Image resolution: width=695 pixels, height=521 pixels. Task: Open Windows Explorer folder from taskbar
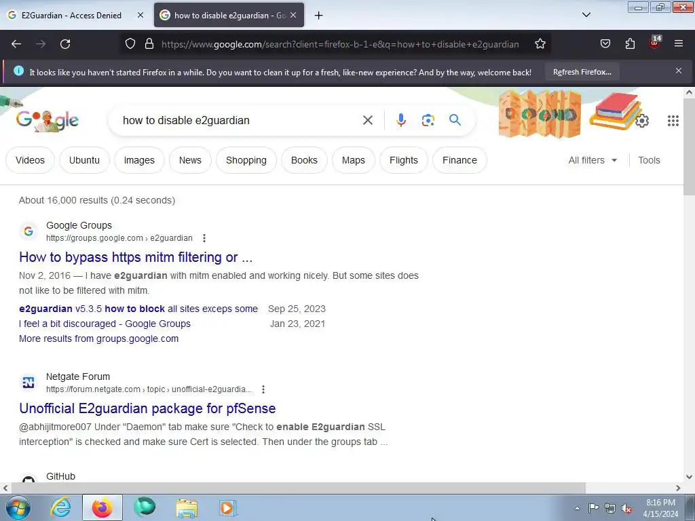[x=187, y=507]
